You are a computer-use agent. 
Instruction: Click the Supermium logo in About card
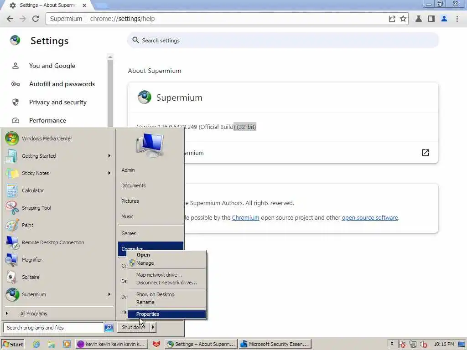pyautogui.click(x=145, y=98)
